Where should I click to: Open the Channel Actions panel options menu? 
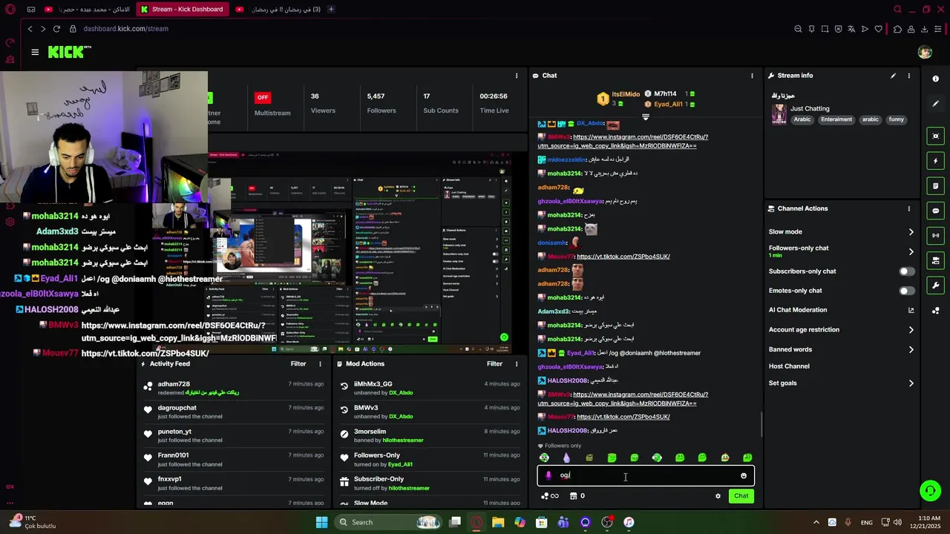click(x=908, y=208)
